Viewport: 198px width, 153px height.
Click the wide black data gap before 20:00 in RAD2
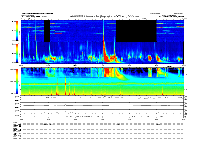tap(136, 31)
